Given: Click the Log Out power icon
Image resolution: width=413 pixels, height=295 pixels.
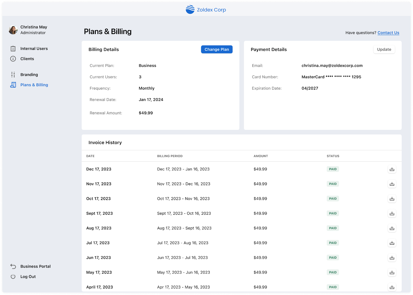Looking at the screenshot, I should [x=13, y=276].
